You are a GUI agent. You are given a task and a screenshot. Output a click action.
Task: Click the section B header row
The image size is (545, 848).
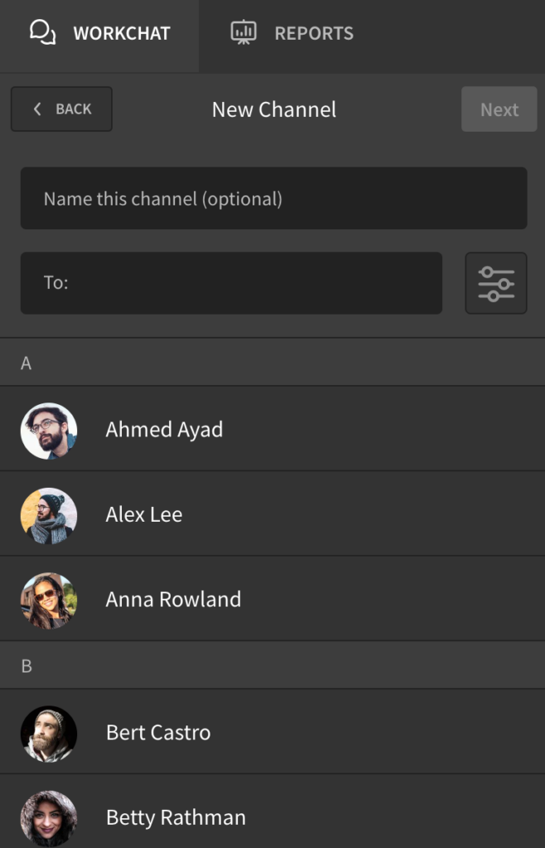point(272,665)
